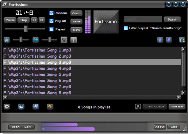Select Fortissimo Song 5.mp3 in the playlist
The image size is (188, 134).
(x=37, y=75)
